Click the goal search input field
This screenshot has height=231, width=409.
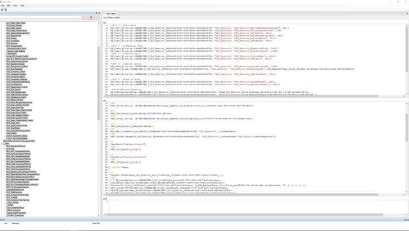41,17
